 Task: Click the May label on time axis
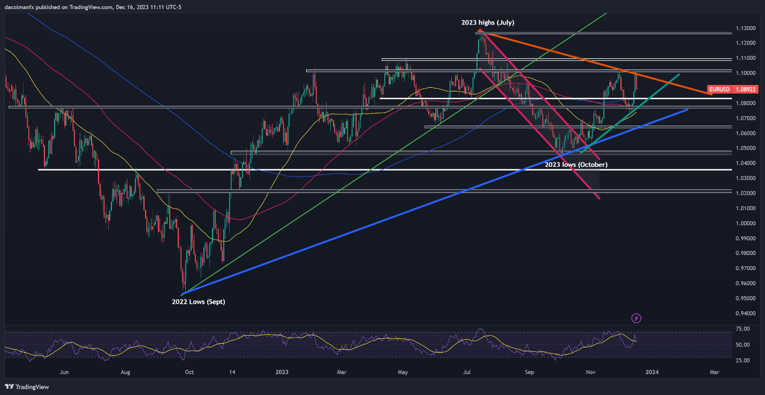click(x=403, y=371)
